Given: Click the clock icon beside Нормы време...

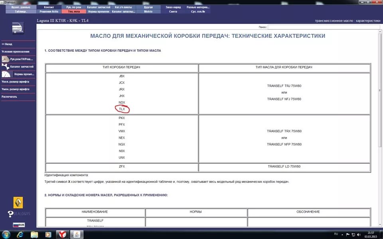Looking at the screenshot, I should [x=6, y=74].
